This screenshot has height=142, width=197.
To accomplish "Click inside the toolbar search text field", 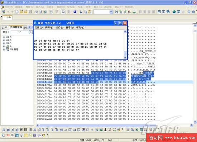I will (101, 12).
